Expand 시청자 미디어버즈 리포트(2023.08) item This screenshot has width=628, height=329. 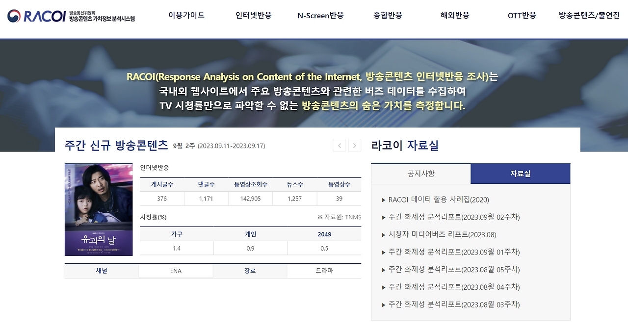pos(441,235)
